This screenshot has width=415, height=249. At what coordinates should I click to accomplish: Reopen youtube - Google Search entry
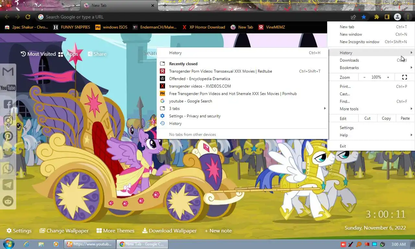point(243,101)
